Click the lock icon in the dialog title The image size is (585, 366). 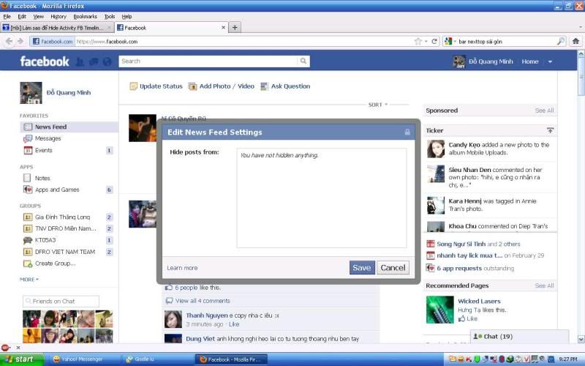[407, 132]
